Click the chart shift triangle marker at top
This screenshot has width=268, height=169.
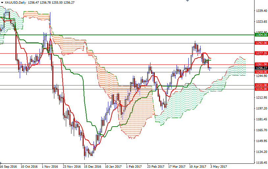pyautogui.click(x=187, y=1)
